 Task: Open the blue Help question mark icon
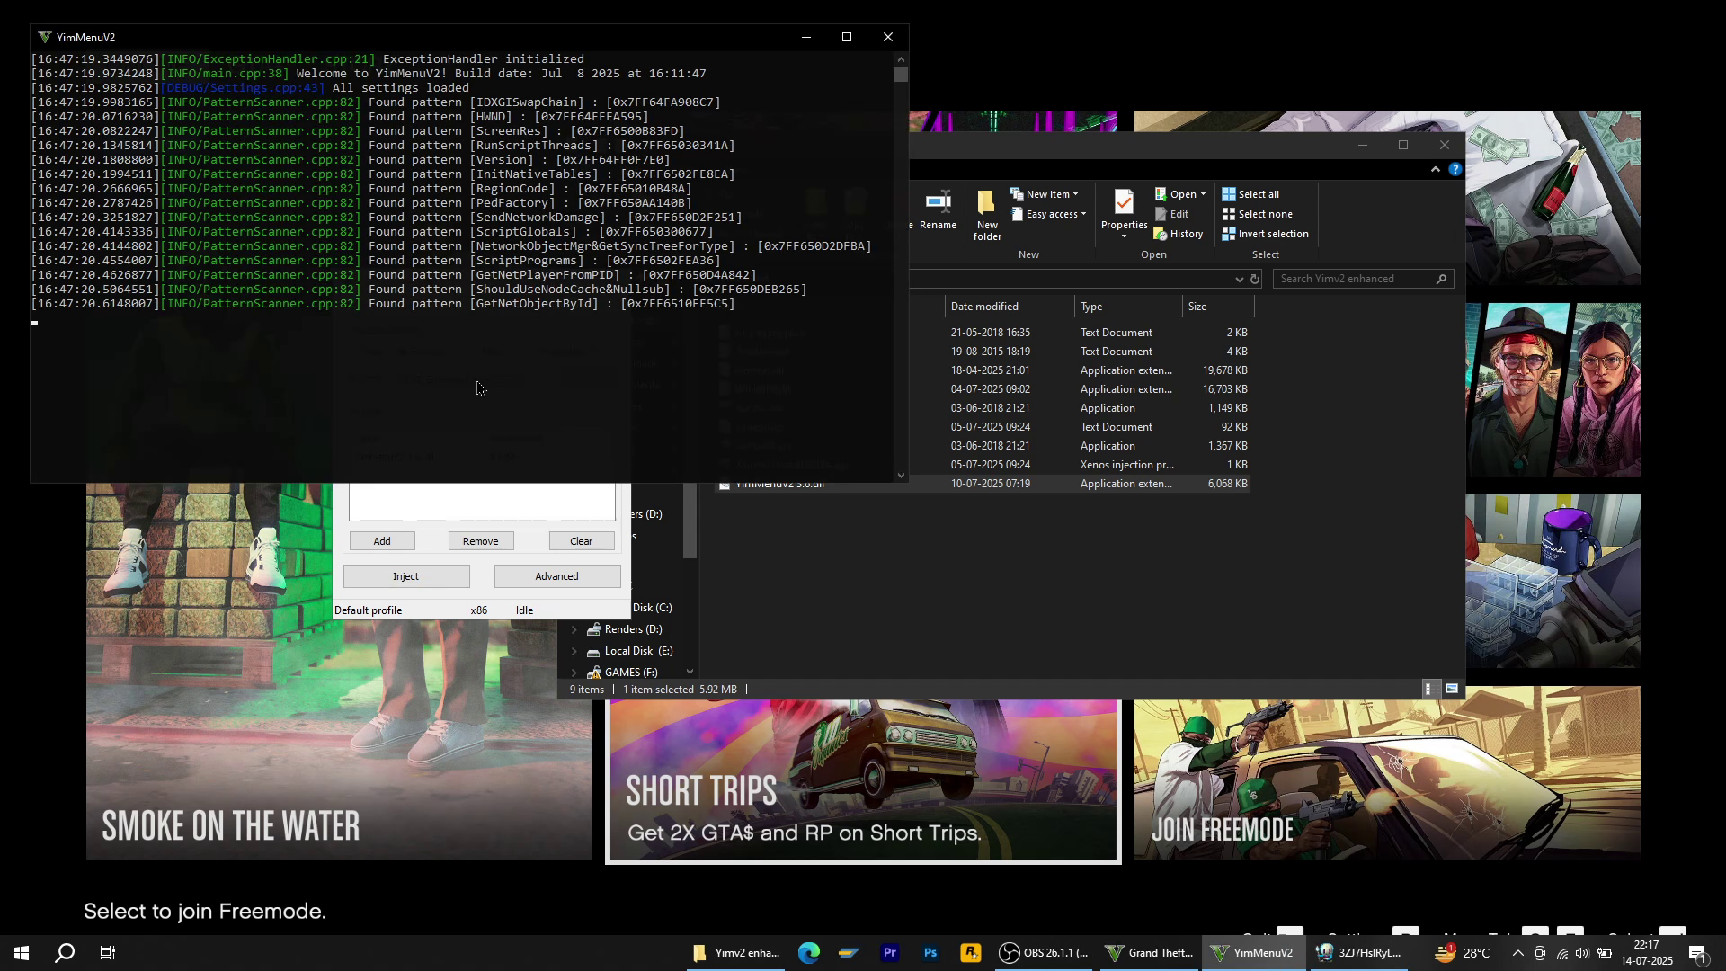(x=1455, y=169)
